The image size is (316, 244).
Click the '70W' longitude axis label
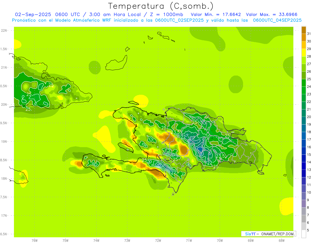220,241
